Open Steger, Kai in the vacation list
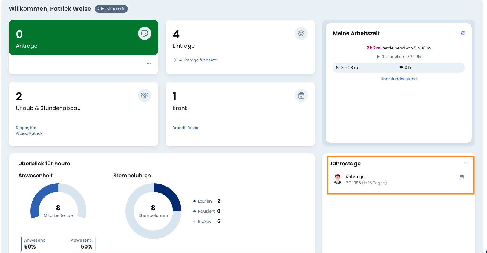 pyautogui.click(x=26, y=128)
